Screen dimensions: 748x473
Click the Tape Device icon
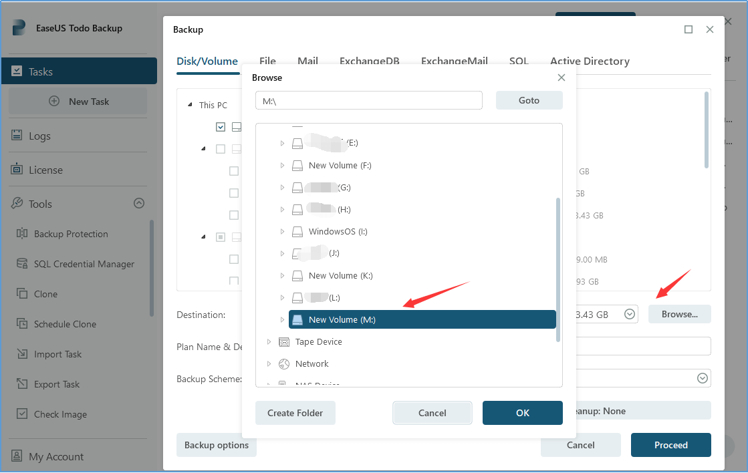pos(284,342)
